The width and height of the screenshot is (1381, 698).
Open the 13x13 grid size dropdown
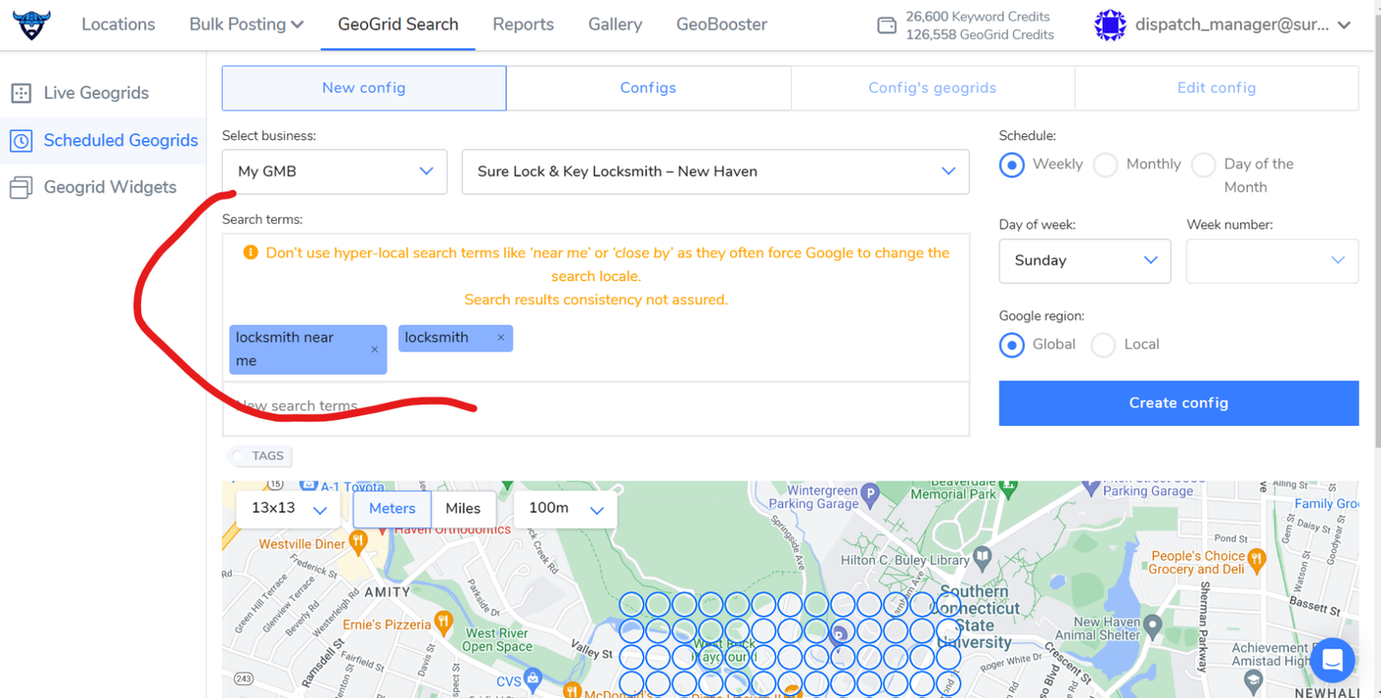coord(288,509)
